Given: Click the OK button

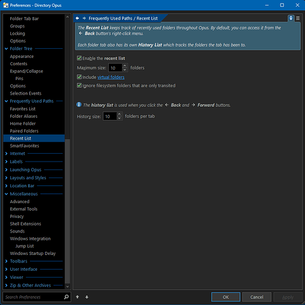Looking at the screenshot, I should [226, 297].
